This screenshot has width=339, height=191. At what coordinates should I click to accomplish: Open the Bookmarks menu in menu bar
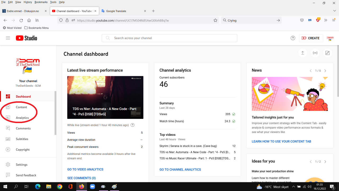(41, 2)
